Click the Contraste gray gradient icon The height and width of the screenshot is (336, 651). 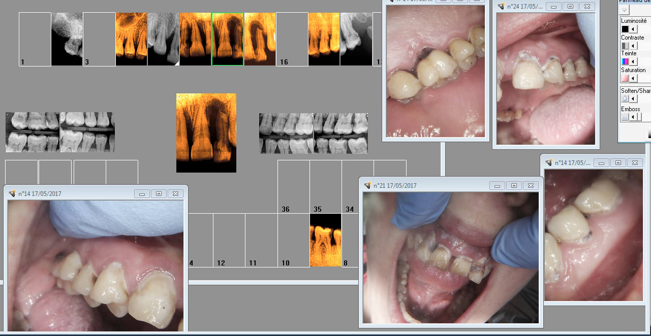pos(625,46)
